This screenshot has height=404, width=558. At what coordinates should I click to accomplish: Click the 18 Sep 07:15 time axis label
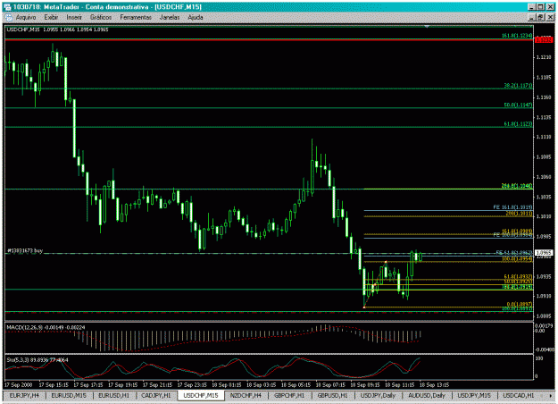pos(330,384)
